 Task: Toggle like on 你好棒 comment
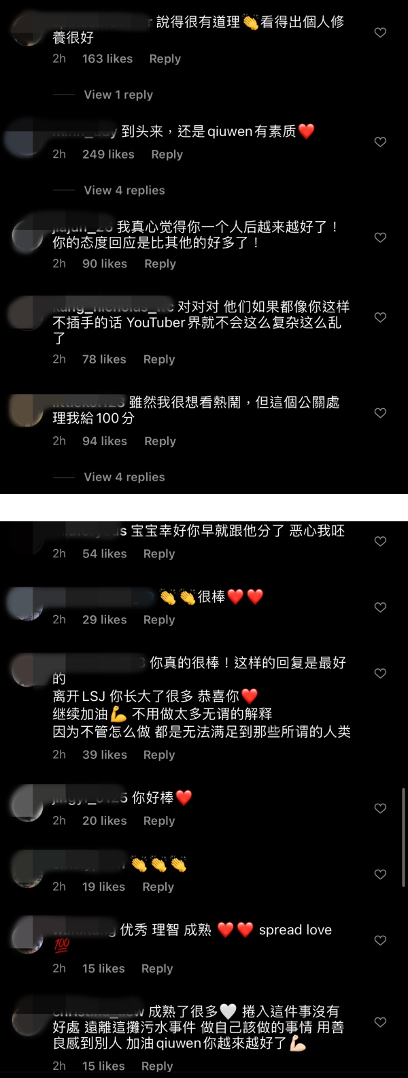point(381,808)
